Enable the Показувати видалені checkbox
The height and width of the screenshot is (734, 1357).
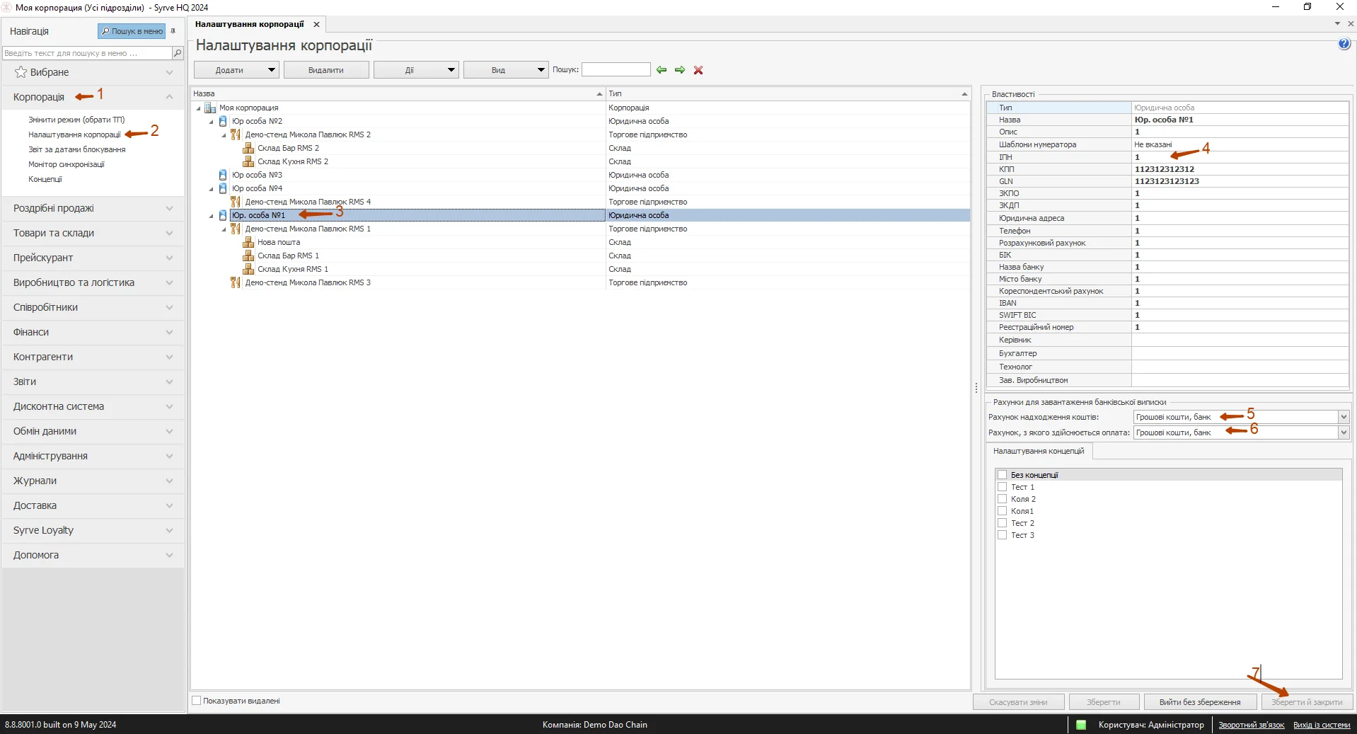[x=197, y=701]
